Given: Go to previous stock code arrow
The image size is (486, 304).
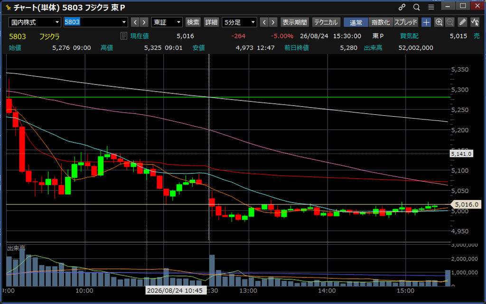Looking at the screenshot, I should click(x=135, y=22).
